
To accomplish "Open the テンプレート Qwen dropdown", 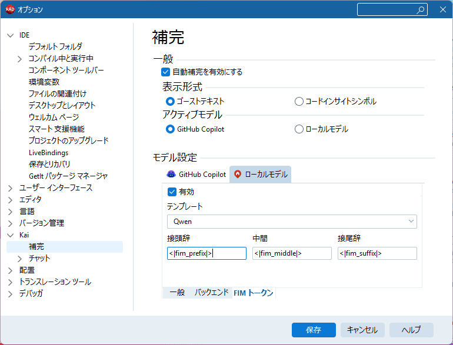I will [x=292, y=222].
